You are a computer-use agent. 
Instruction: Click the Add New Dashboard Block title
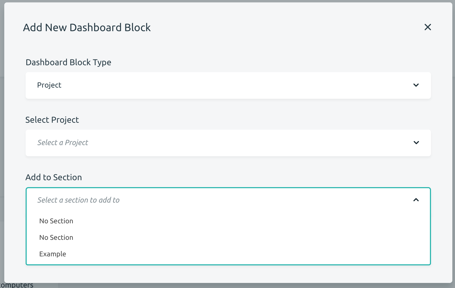(x=87, y=27)
